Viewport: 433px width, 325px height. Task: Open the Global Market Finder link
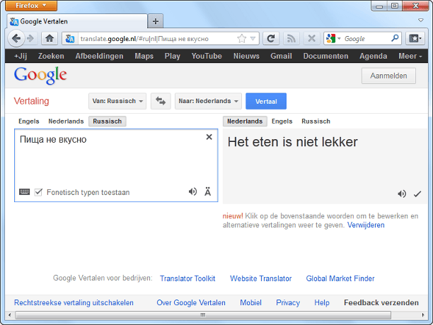340,278
